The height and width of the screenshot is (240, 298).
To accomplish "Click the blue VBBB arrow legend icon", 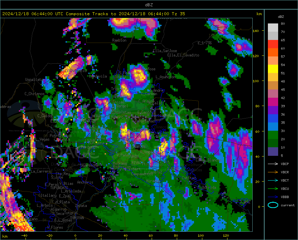I will (x=273, y=197).
